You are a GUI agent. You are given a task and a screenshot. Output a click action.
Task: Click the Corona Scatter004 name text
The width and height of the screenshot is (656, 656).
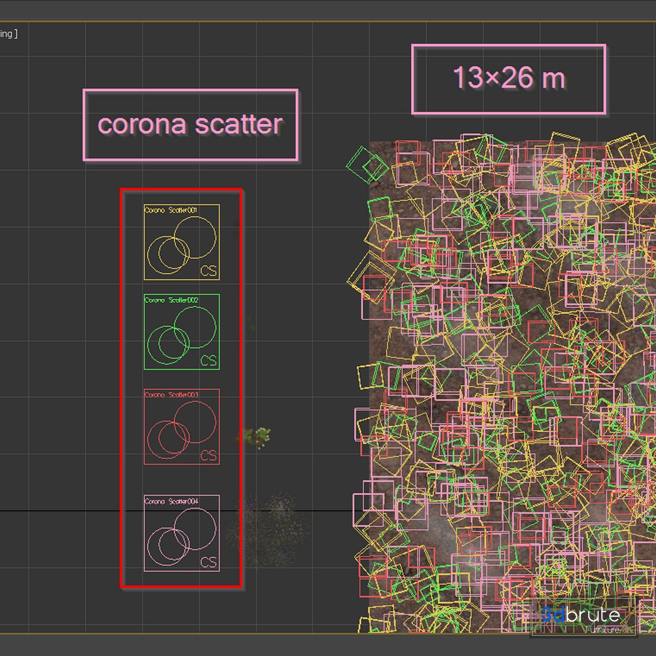[x=171, y=501]
